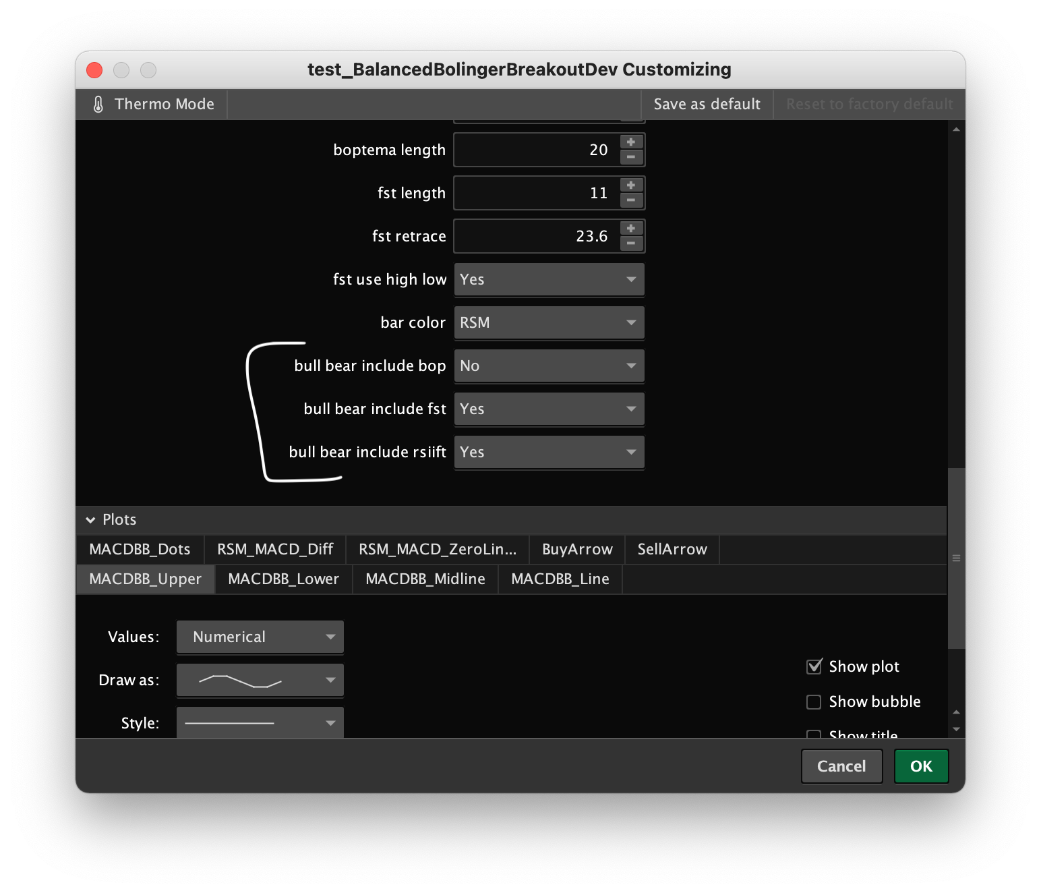Click the splitter grip handle on right
Viewport: 1041px width, 893px height.
click(x=956, y=558)
